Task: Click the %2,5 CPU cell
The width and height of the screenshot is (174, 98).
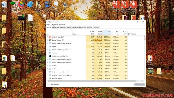Action: pyautogui.click(x=90, y=47)
